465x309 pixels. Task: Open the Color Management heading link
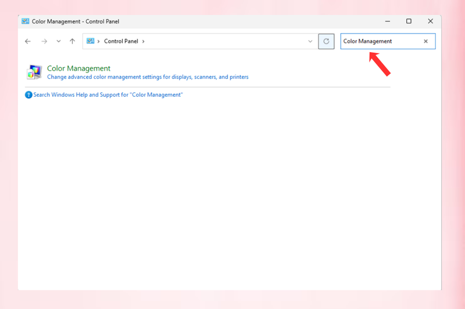[78, 68]
